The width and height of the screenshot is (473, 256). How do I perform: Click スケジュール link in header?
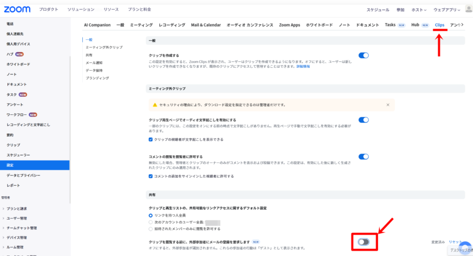(x=378, y=10)
